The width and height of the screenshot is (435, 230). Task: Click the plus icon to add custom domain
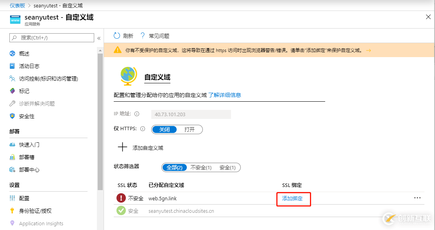[123, 147]
